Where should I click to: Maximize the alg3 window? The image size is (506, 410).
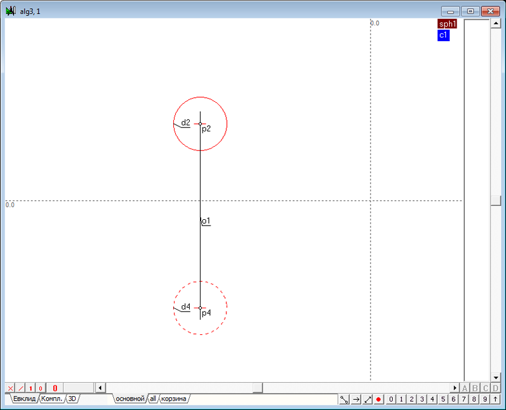pyautogui.click(x=470, y=11)
